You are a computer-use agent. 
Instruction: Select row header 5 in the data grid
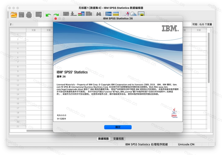coord(18,53)
